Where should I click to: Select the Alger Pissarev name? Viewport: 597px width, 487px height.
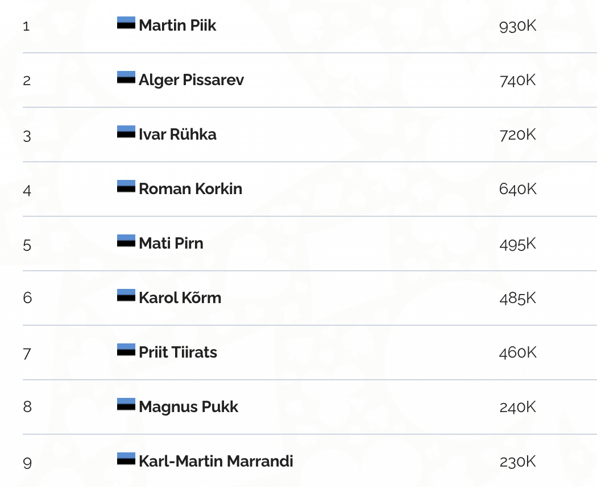click(x=191, y=80)
